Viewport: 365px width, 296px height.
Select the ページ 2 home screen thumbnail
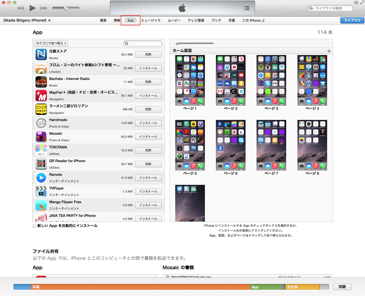point(231,80)
